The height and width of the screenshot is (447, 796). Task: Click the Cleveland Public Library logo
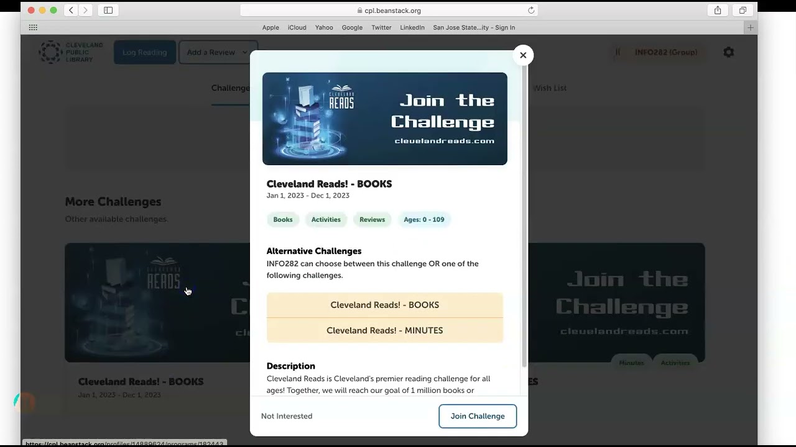(x=71, y=52)
